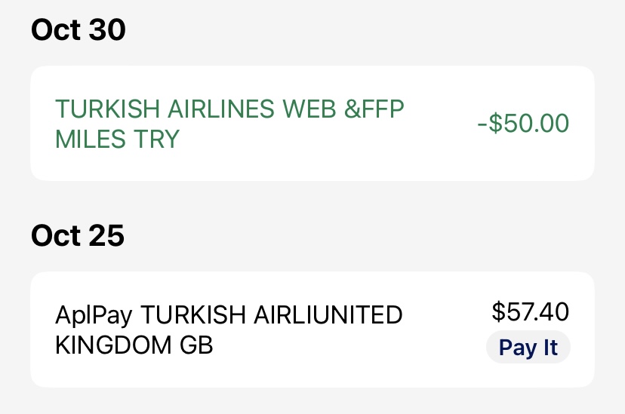Tap the Pay It button

coord(529,348)
